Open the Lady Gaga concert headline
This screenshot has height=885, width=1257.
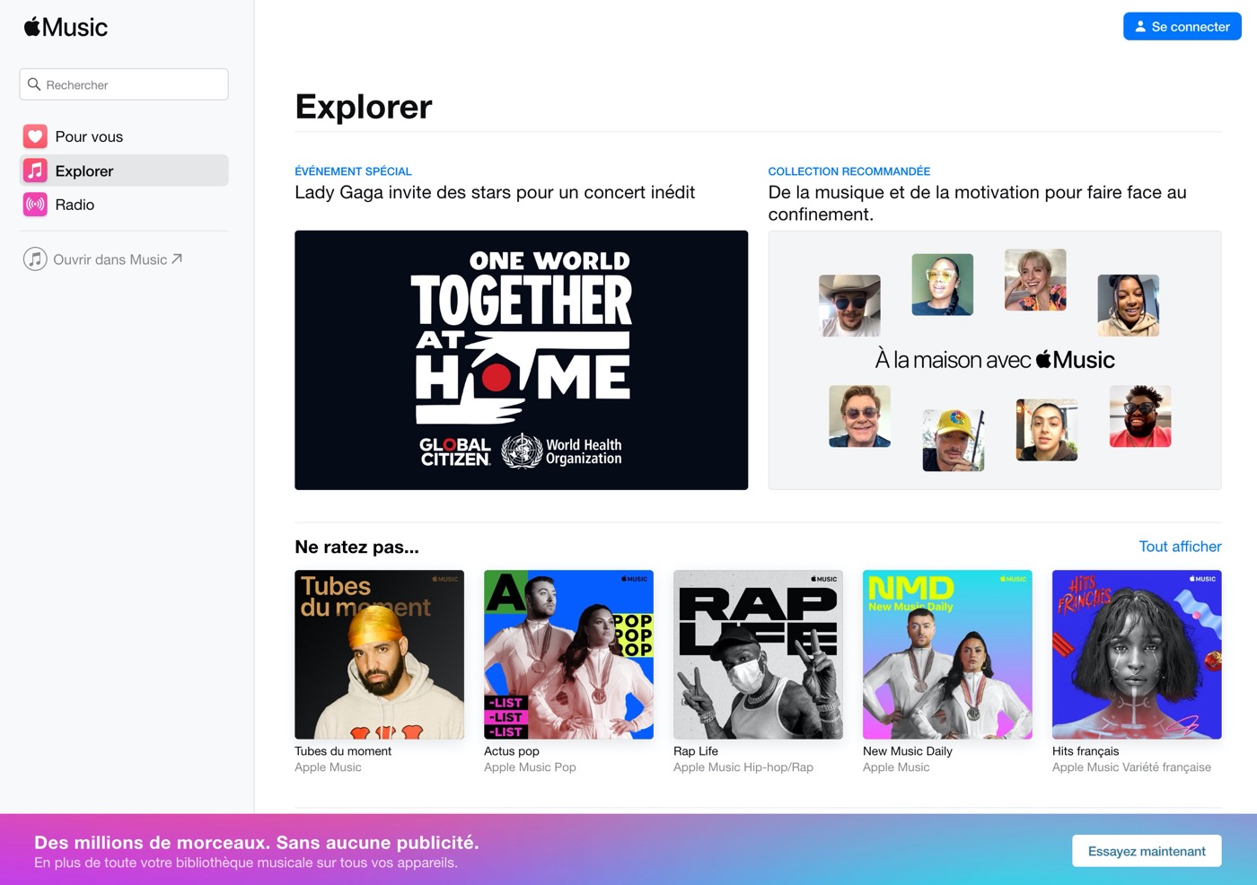click(x=495, y=192)
